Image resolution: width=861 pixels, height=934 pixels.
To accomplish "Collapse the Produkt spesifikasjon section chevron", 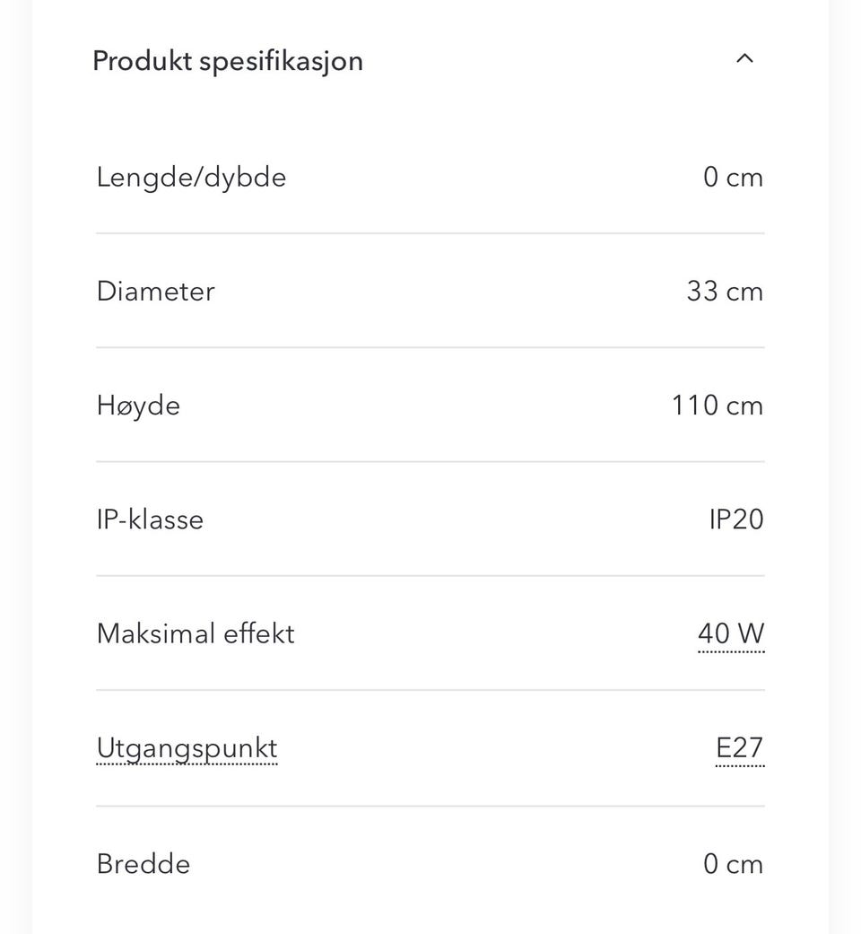I will click(744, 59).
